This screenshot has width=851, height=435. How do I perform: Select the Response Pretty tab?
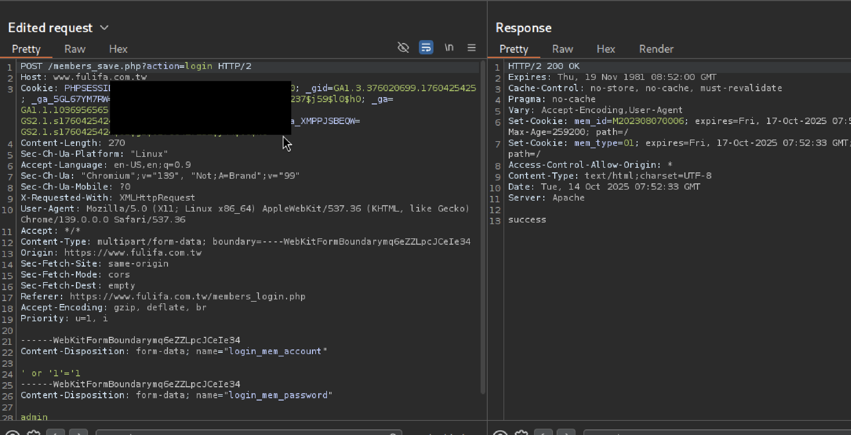pos(514,49)
